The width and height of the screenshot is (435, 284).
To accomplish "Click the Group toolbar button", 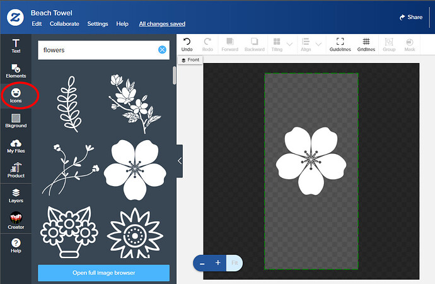I will [x=389, y=45].
